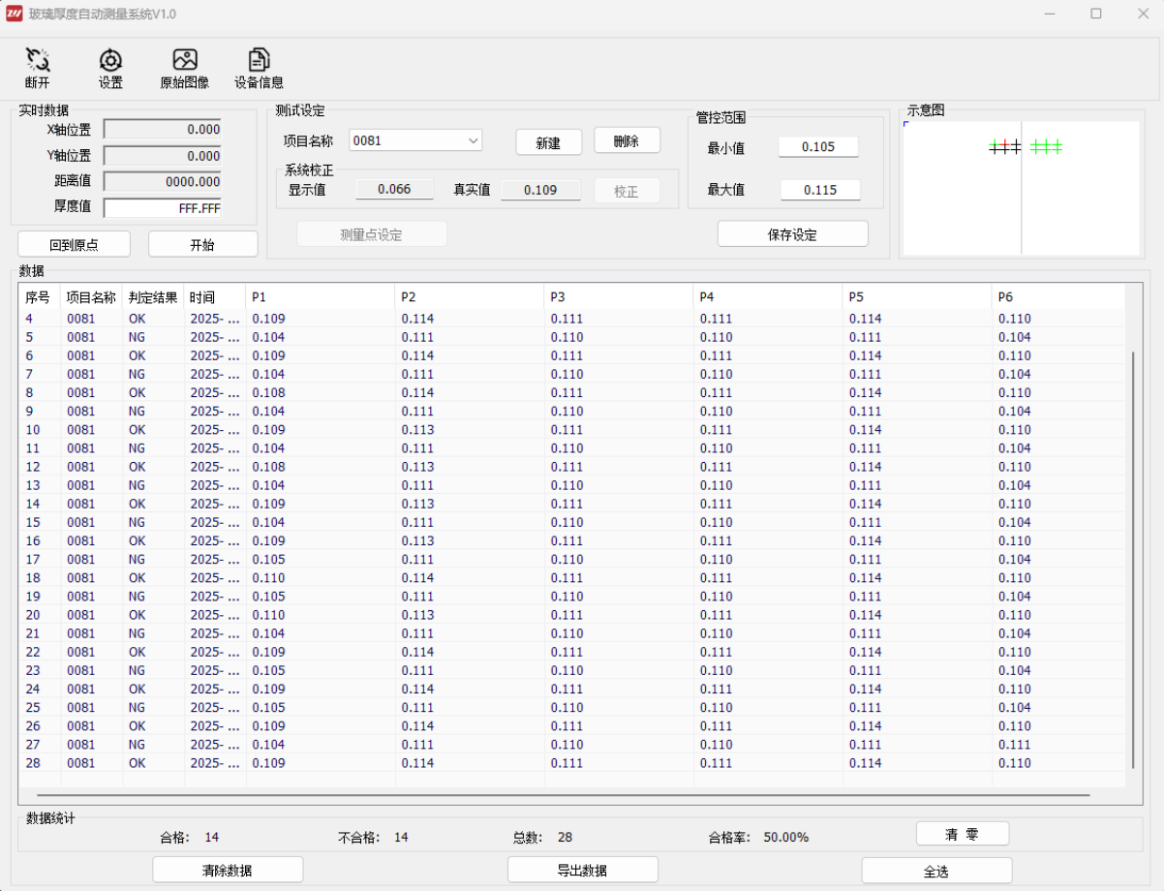Click the 新建 button
1164x891 pixels.
[548, 142]
